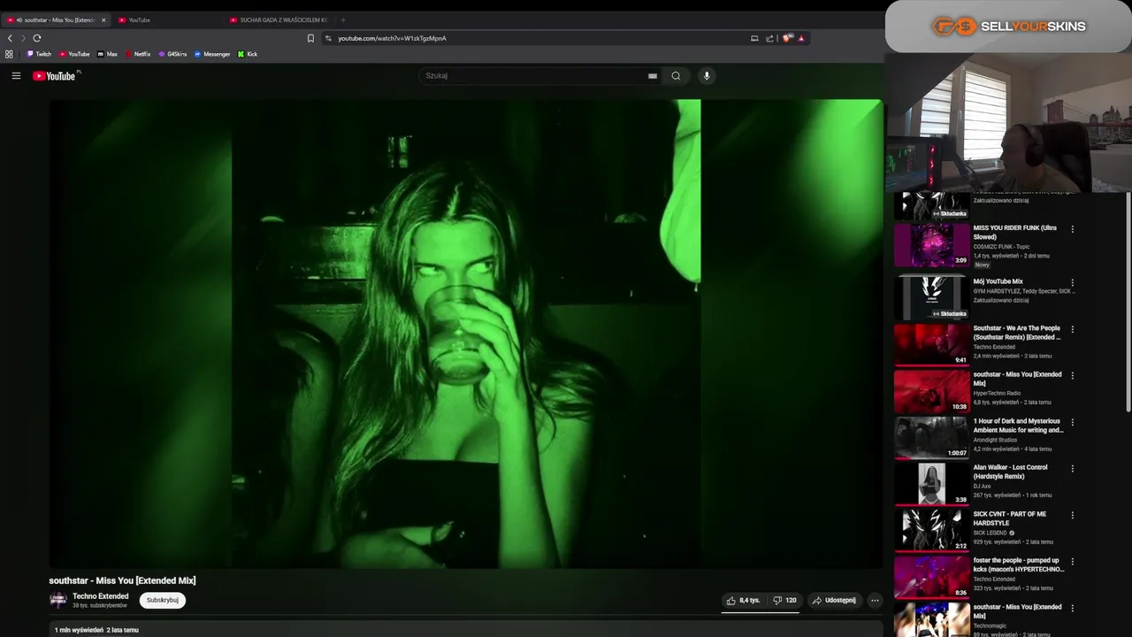The height and width of the screenshot is (637, 1132).
Task: Click the share icon in the address bar
Action: (769, 38)
